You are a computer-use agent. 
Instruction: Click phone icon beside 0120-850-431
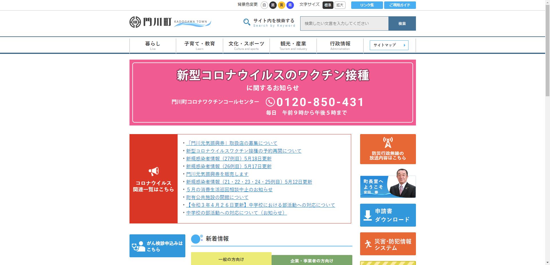click(270, 102)
